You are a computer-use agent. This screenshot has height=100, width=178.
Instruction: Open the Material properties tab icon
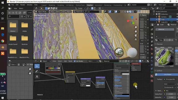pos(152,76)
